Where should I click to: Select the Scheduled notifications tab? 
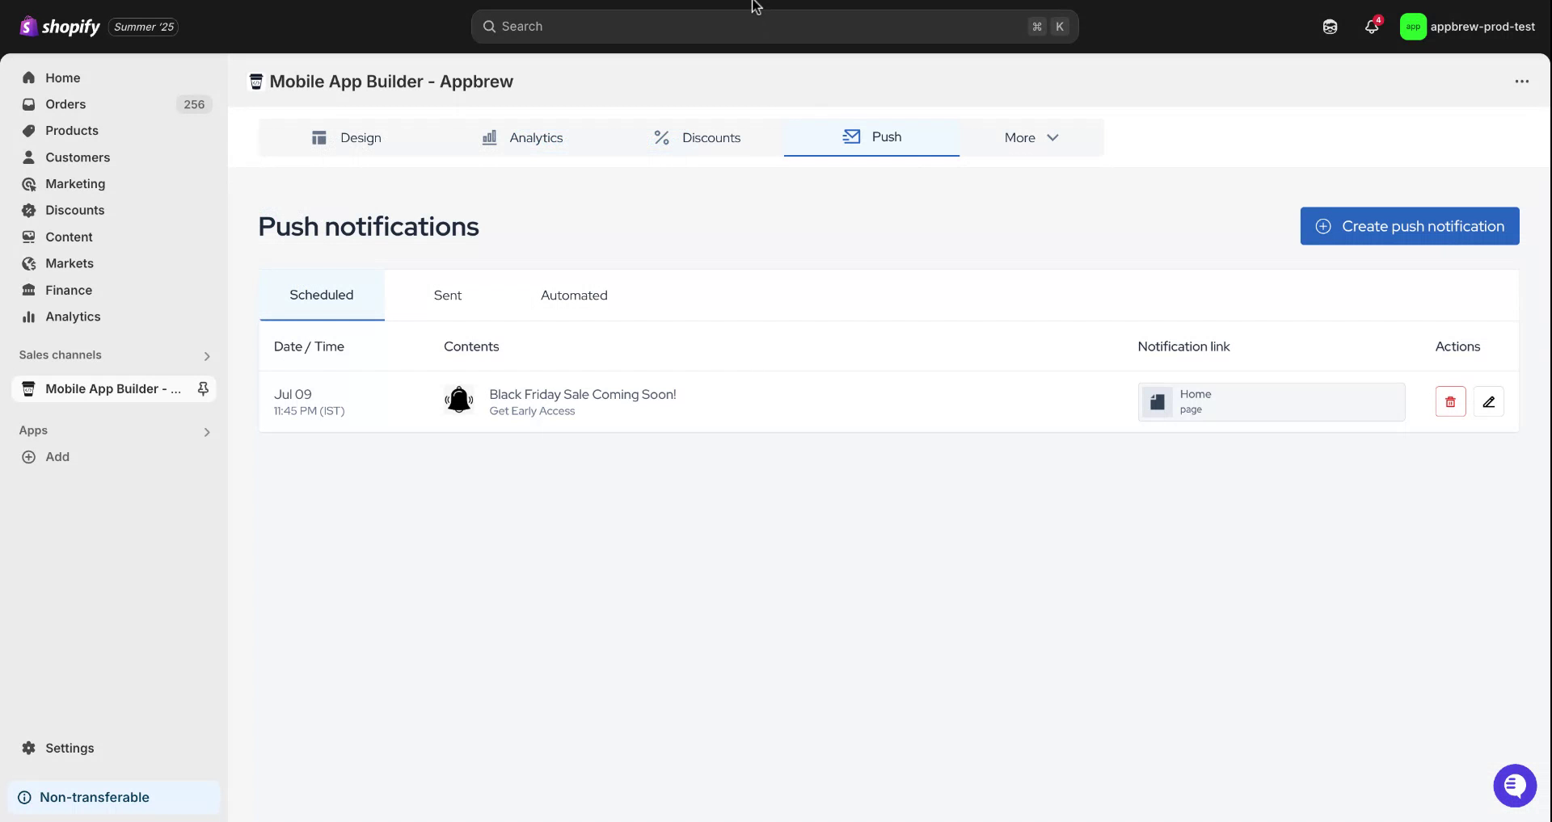pyautogui.click(x=322, y=296)
